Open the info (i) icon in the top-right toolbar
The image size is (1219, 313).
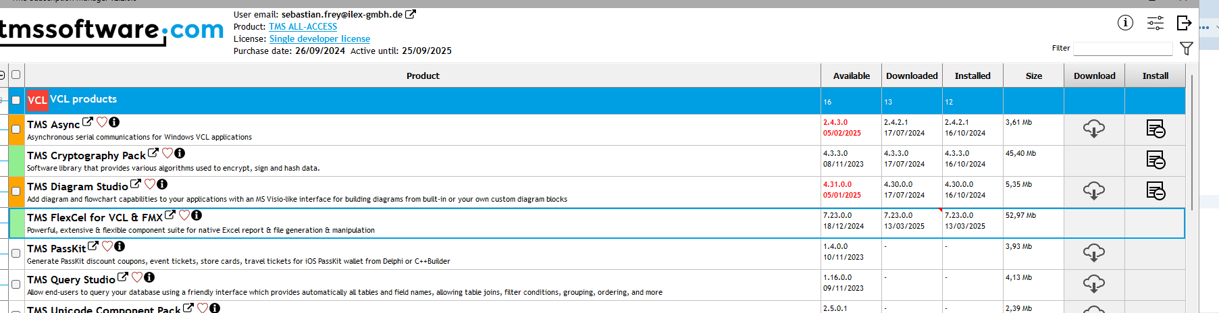pos(1125,23)
